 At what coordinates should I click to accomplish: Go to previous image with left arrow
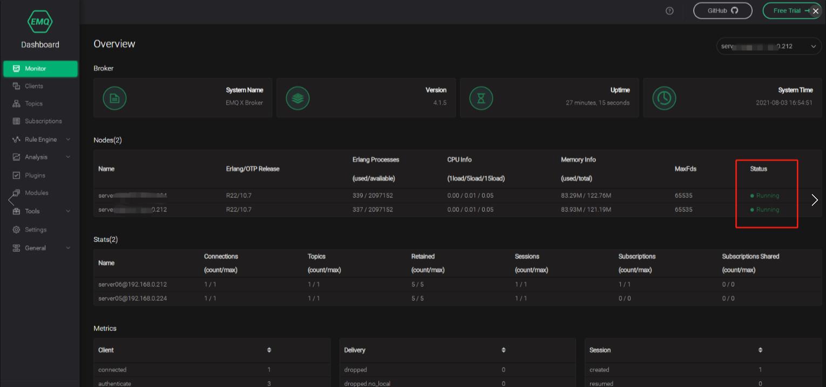point(11,200)
